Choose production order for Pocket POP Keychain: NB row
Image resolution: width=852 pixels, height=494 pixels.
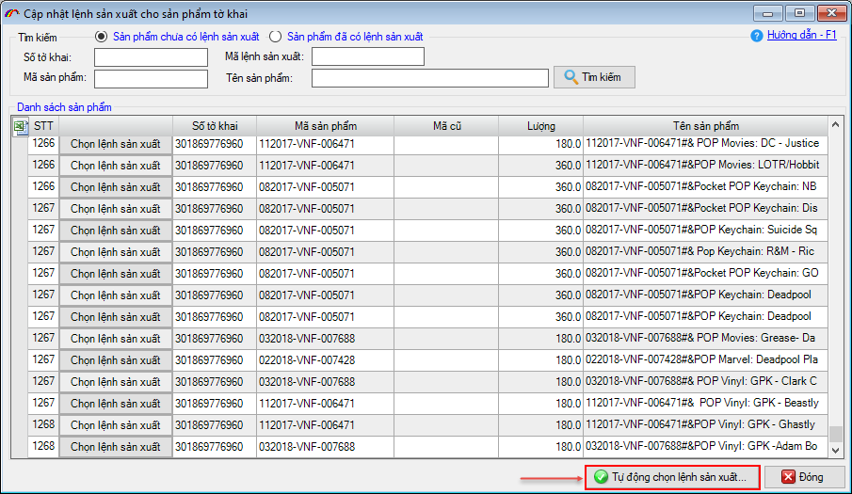(x=116, y=187)
